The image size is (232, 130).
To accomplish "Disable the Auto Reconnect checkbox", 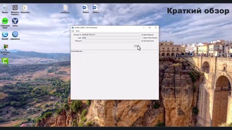I will [142, 41].
